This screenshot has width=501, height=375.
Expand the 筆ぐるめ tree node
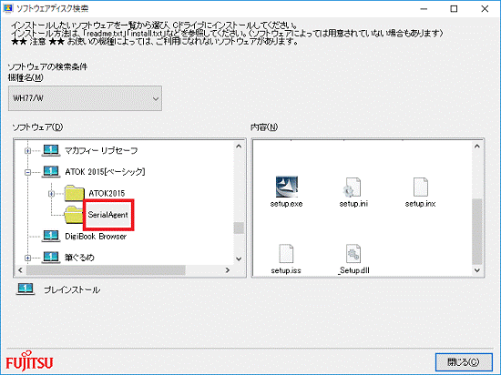pos(28,258)
